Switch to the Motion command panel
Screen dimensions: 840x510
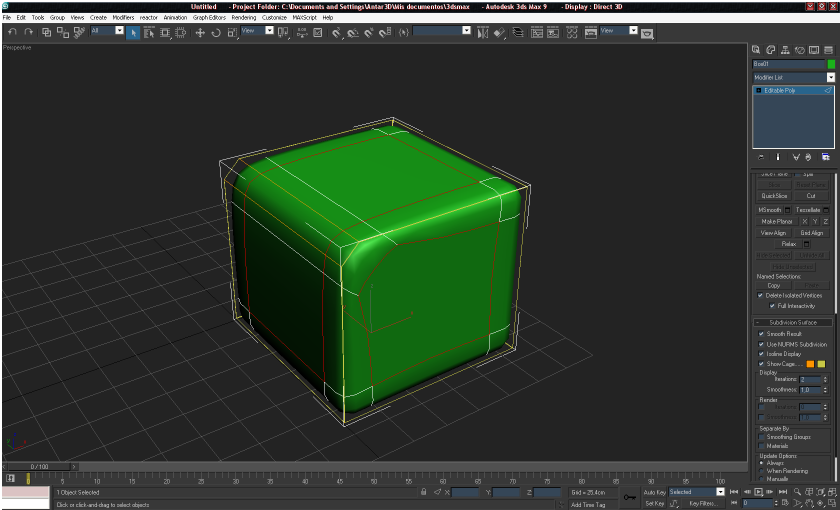pyautogui.click(x=799, y=49)
